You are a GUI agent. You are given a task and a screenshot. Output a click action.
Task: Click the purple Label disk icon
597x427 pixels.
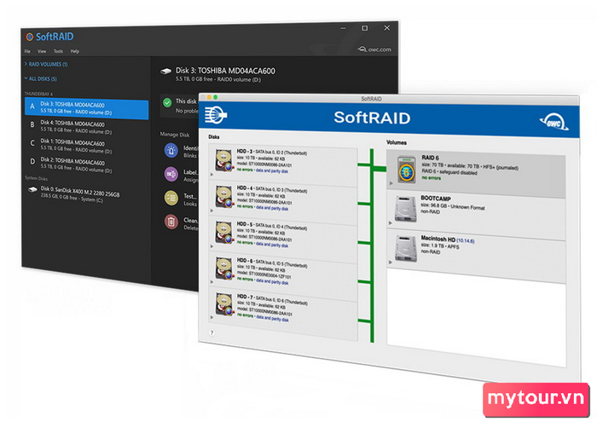coord(171,175)
